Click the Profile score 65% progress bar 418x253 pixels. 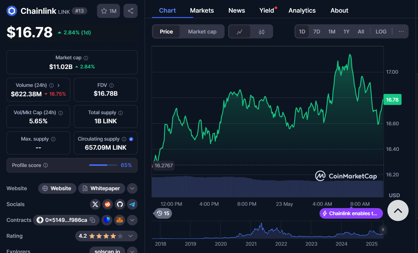coord(103,165)
